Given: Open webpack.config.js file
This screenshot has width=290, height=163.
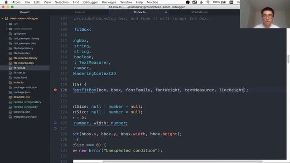Looking at the screenshot, I should pyautogui.click(x=25, y=117).
